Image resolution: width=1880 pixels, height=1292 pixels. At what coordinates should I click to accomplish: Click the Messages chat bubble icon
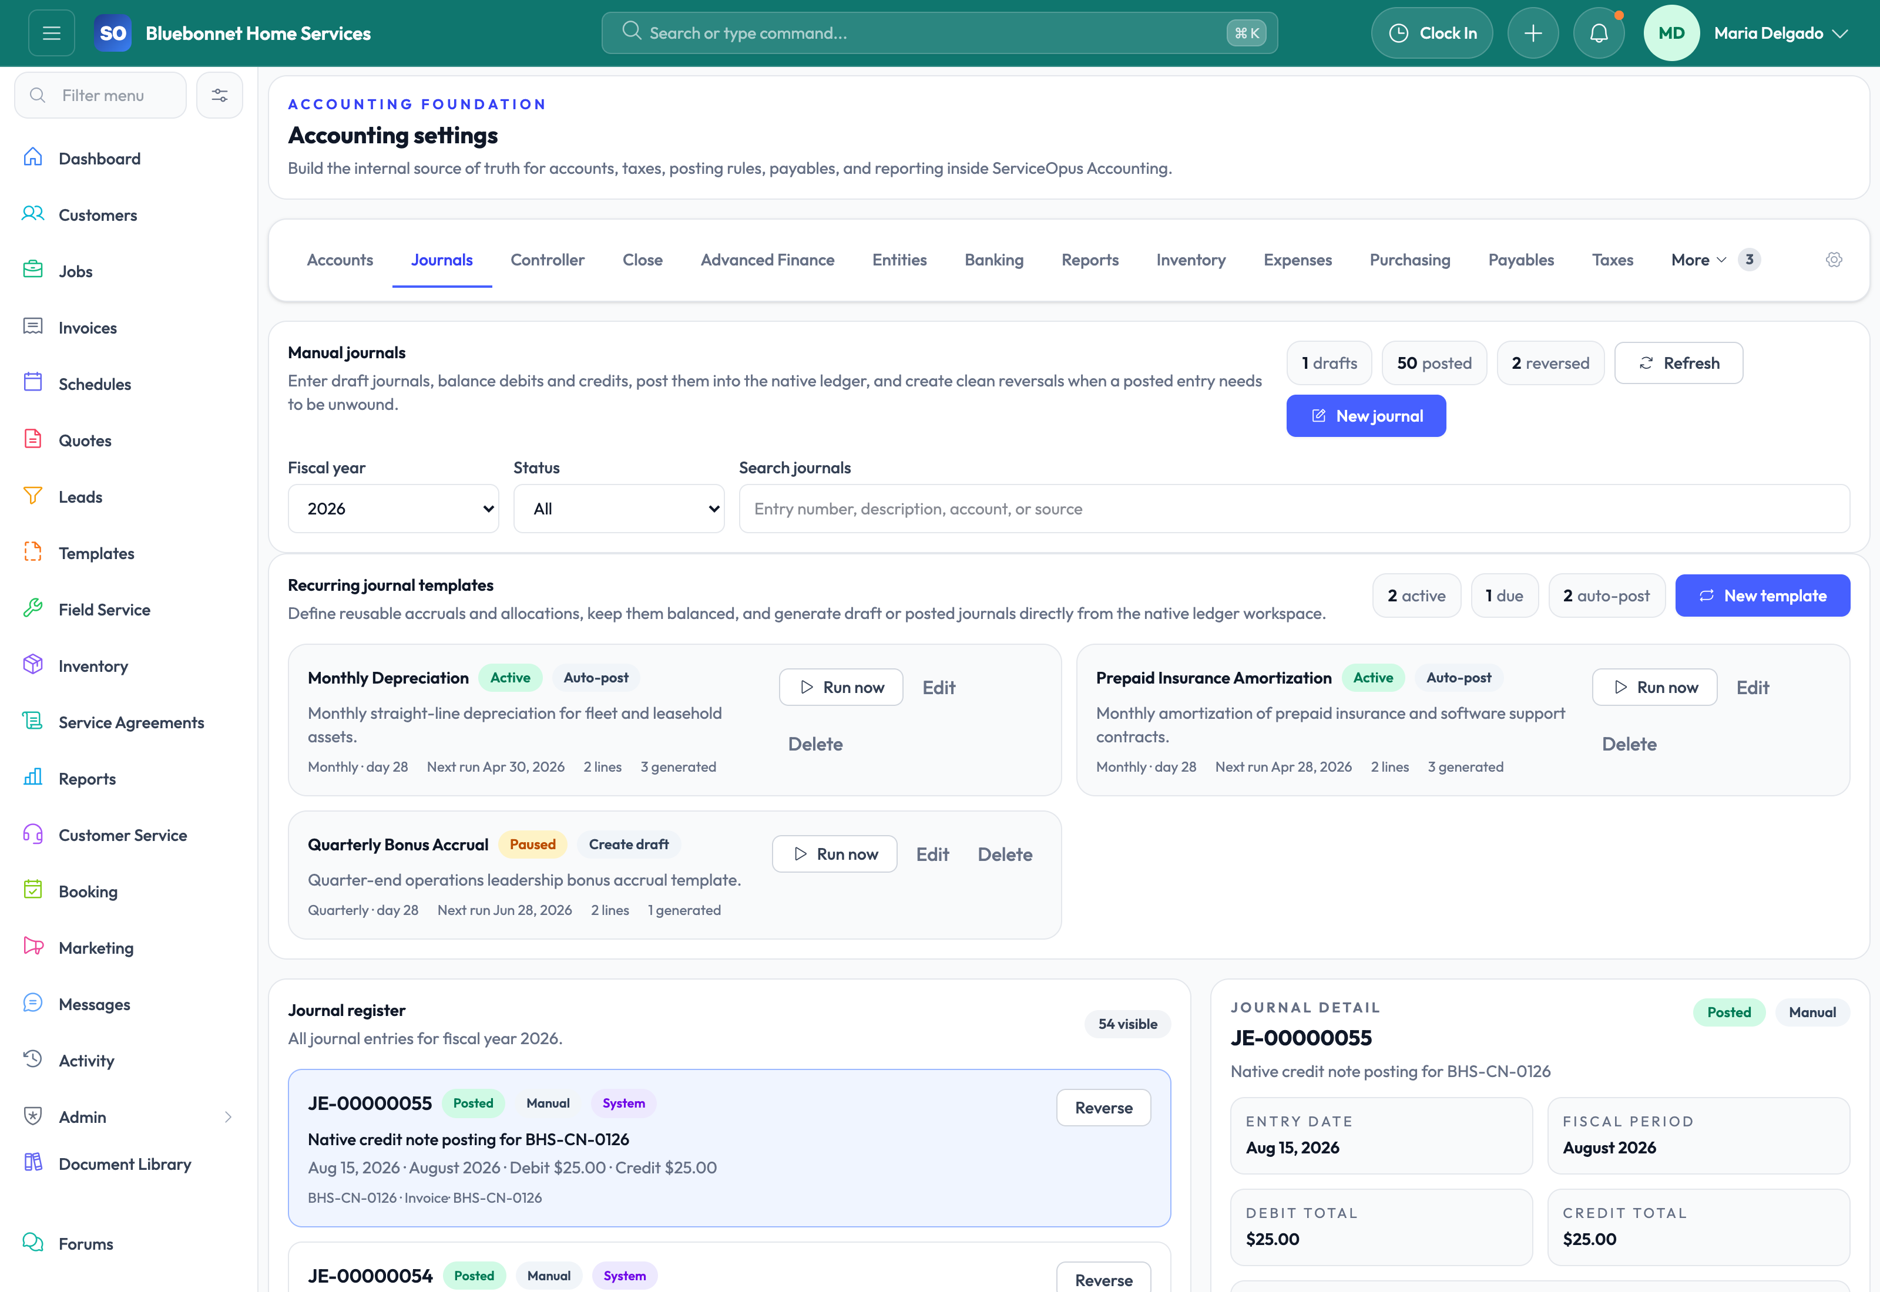tap(33, 1004)
